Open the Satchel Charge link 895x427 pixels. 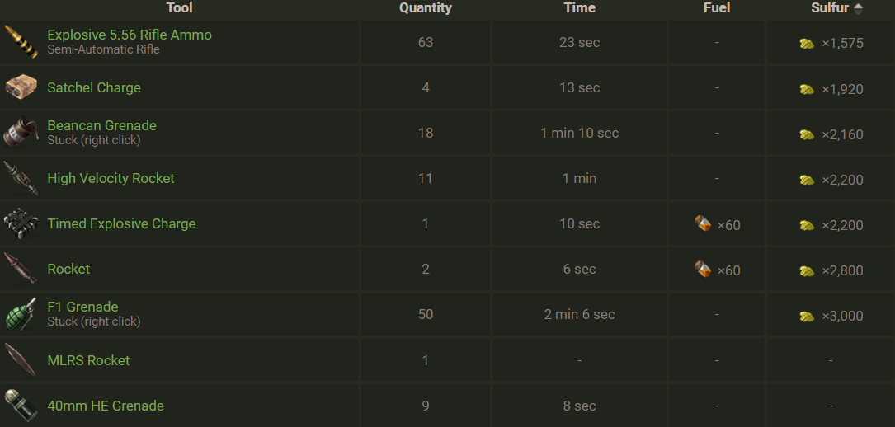tap(94, 87)
